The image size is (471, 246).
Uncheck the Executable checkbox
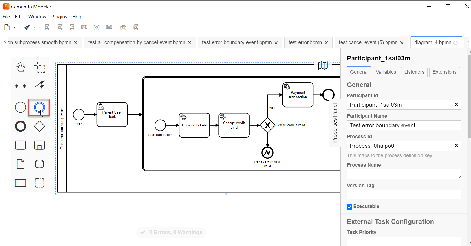point(349,207)
